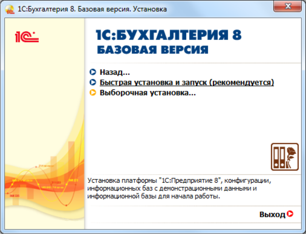This screenshot has height=234, width=306.
Task: Click the arrow bullet beside Назад
Action: point(93,72)
